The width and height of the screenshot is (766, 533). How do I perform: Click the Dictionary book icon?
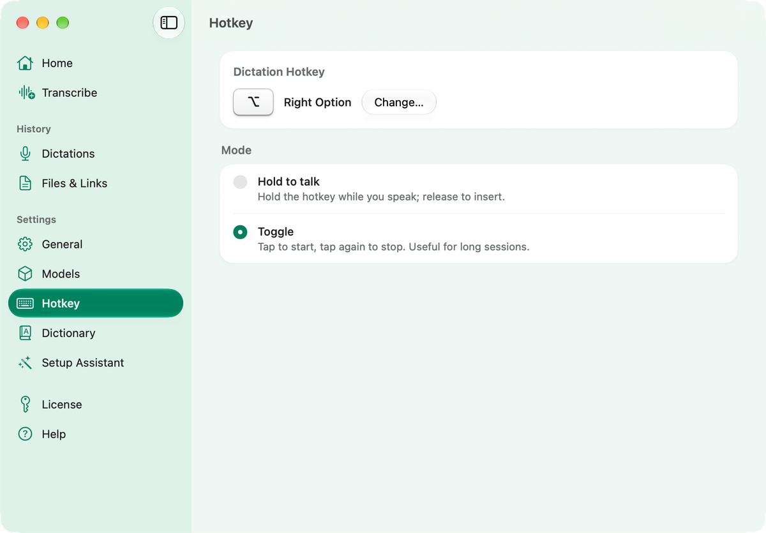25,333
